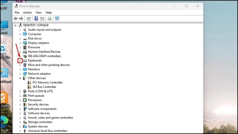Click the Scan for hardware changes icon
The height and width of the screenshot is (134, 238).
point(49,19)
